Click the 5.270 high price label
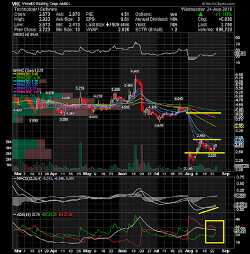Screen dimensions: 250x254 (81, 88)
